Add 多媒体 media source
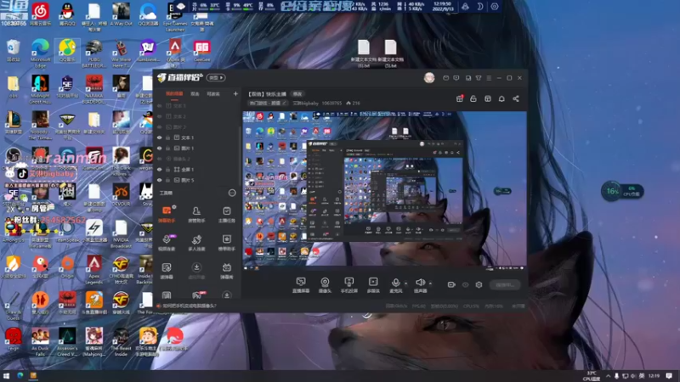Viewport: 680px width, 382px height. point(373,285)
